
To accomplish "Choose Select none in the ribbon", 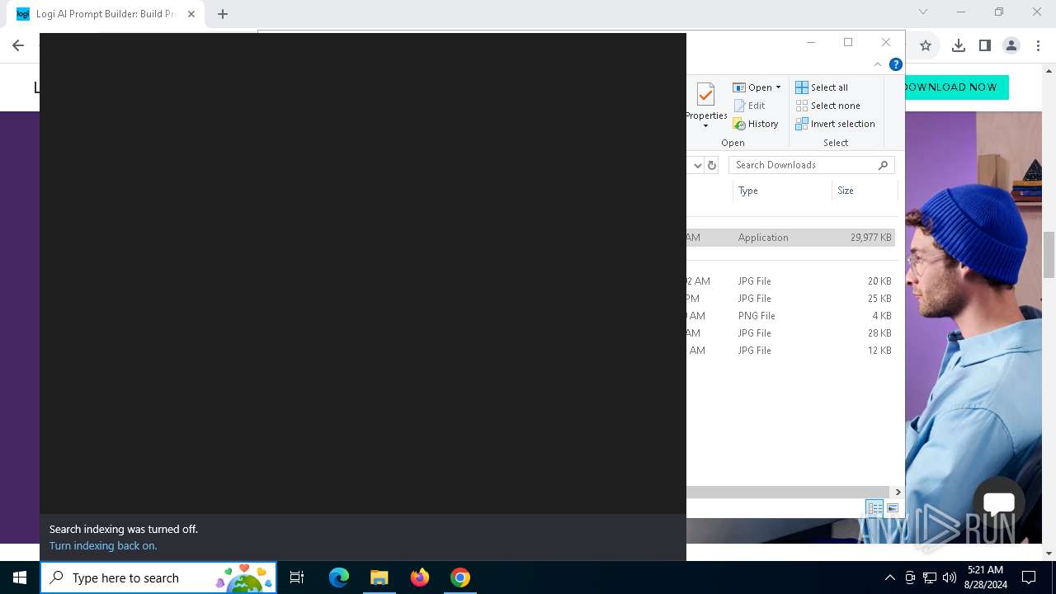I will [827, 106].
